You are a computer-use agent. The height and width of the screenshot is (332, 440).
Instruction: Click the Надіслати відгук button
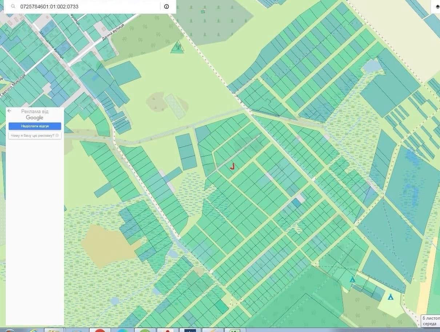pos(35,126)
